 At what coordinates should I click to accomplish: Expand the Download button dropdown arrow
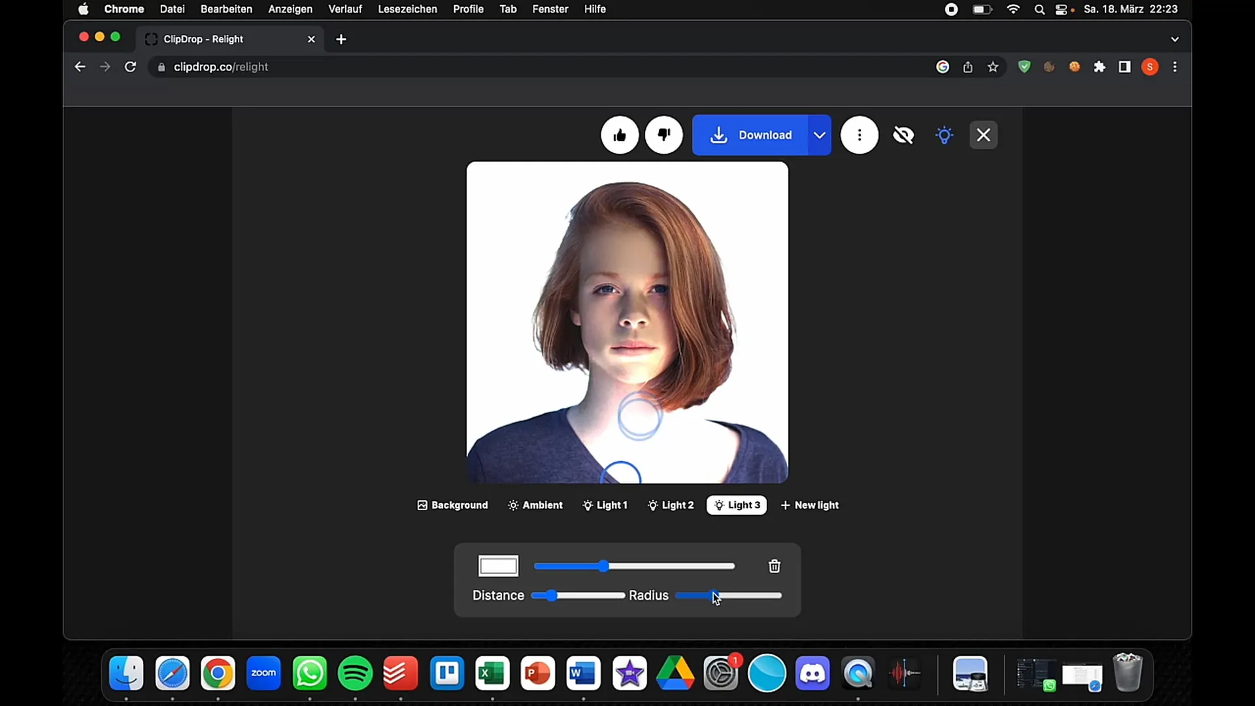819,135
